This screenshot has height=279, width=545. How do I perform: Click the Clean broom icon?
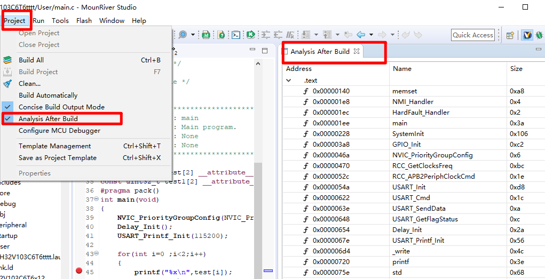pyautogui.click(x=7, y=84)
